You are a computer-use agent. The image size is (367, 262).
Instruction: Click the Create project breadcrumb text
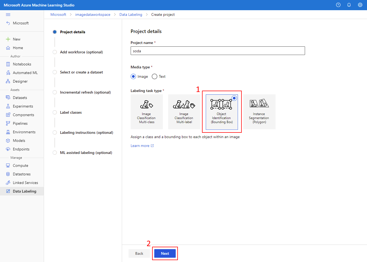(x=163, y=14)
